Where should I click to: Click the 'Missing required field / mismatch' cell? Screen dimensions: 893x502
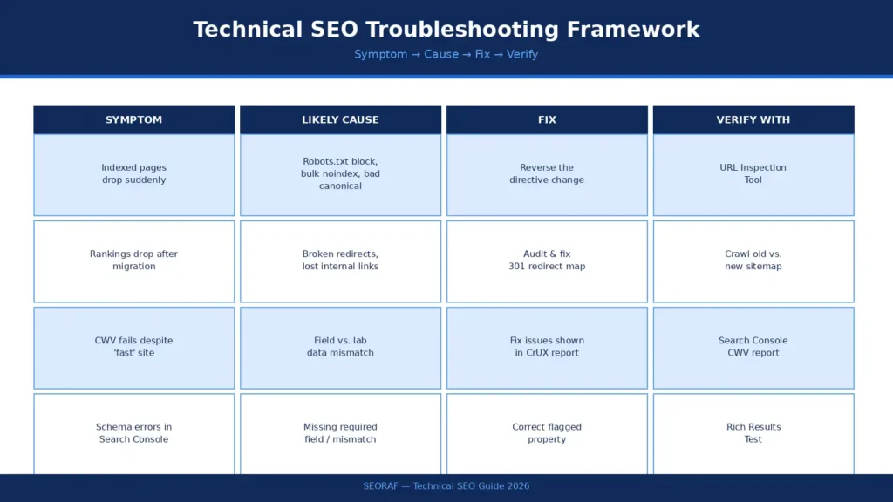[341, 434]
